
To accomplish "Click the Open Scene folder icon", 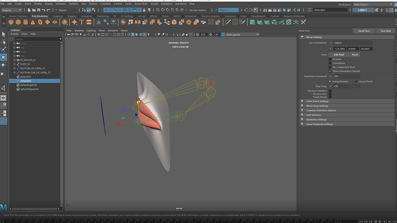I will coord(34,10).
